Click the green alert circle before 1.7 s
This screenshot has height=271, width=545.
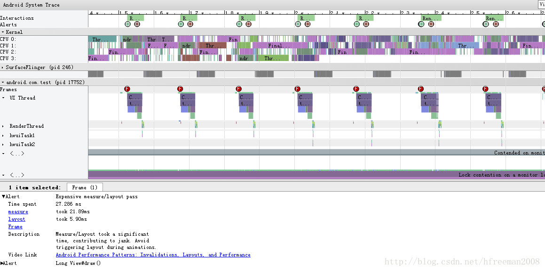click(181, 24)
